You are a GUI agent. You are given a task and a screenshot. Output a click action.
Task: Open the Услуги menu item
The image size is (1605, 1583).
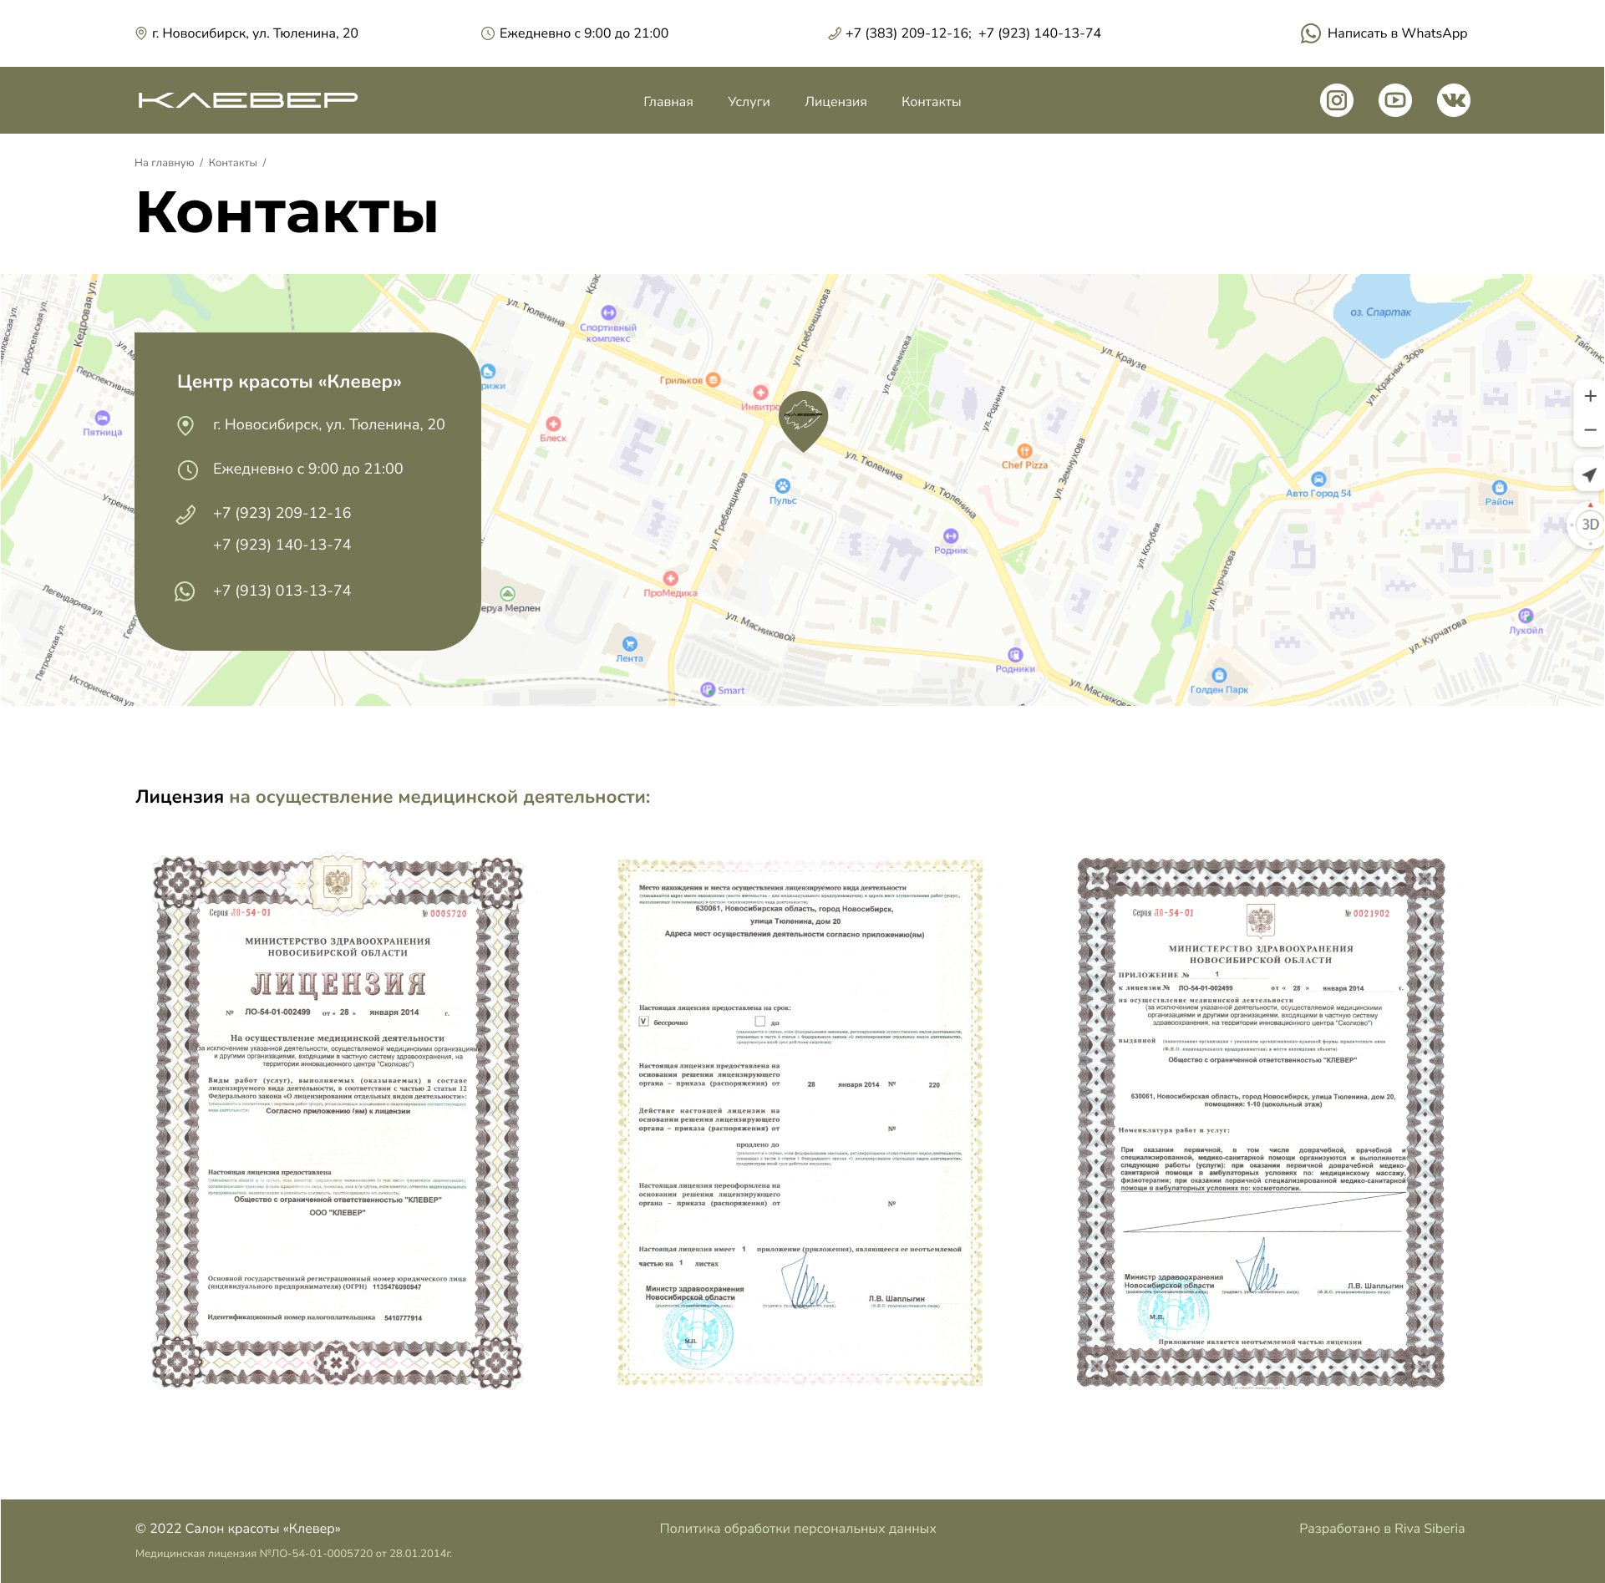pyautogui.click(x=749, y=102)
